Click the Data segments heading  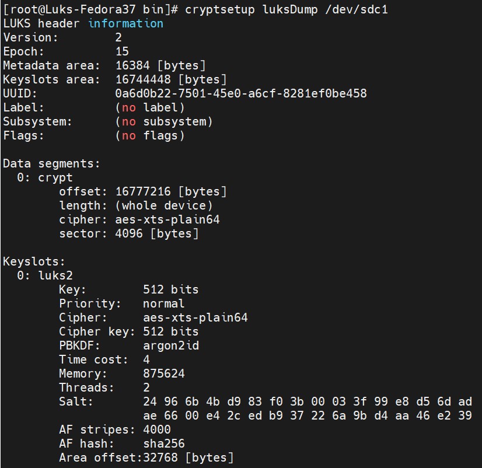coord(51,163)
